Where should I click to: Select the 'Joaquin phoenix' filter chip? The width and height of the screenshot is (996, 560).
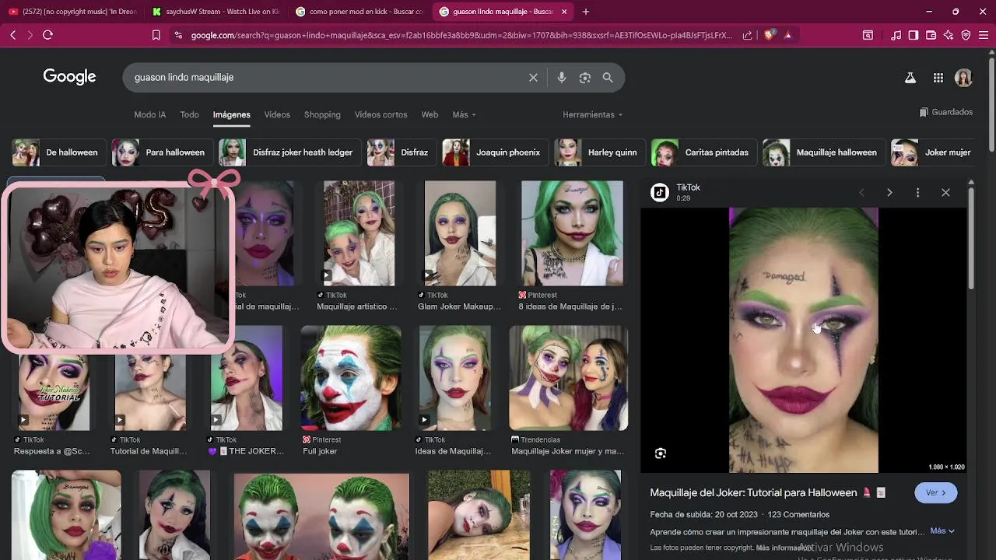click(494, 152)
